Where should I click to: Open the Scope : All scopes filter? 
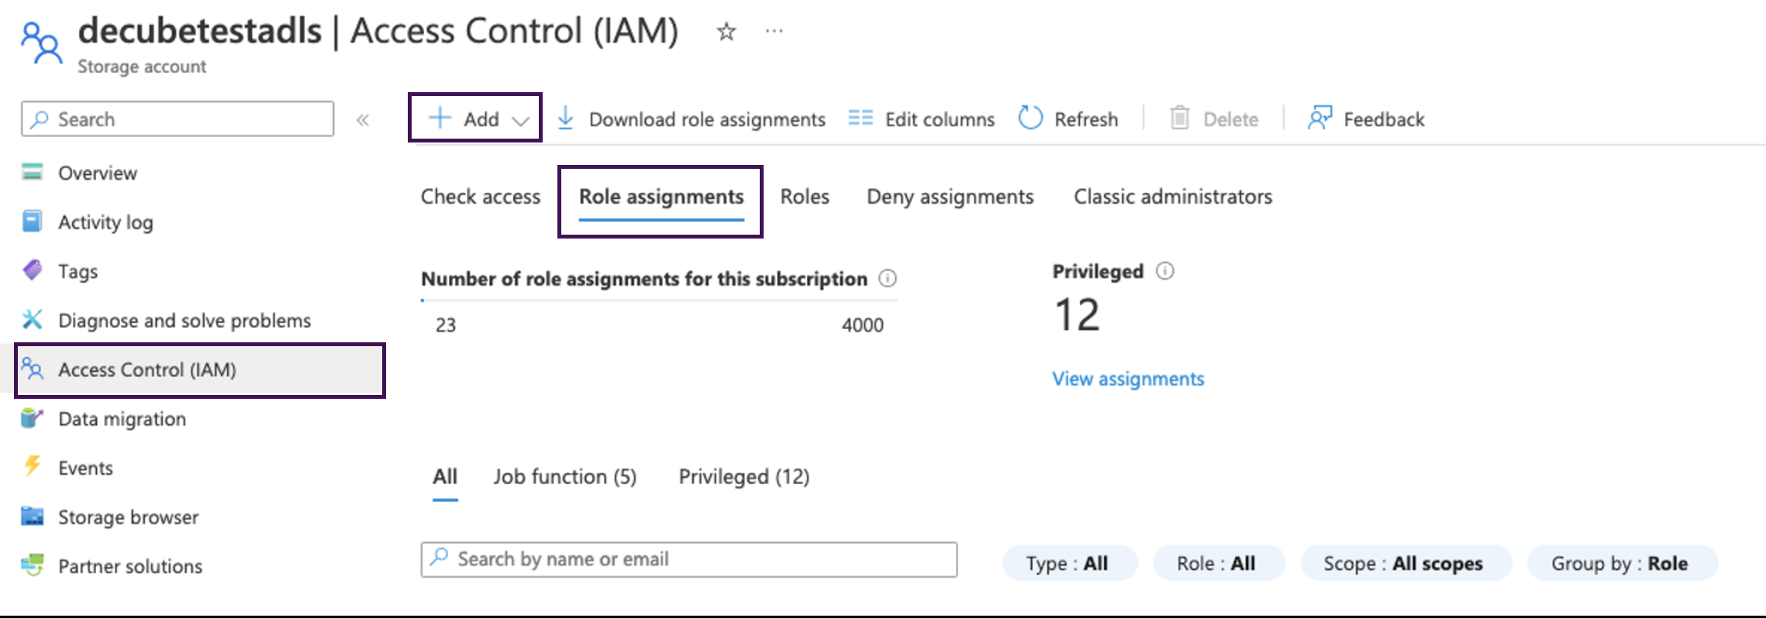pos(1403,563)
